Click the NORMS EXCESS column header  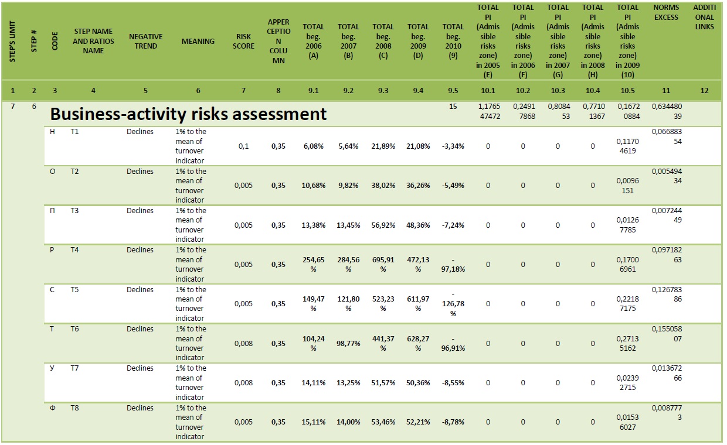click(x=666, y=12)
